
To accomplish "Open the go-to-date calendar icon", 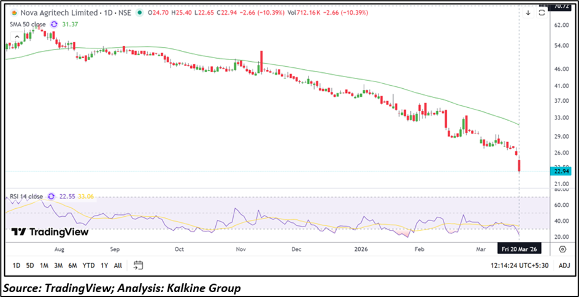I will [138, 265].
